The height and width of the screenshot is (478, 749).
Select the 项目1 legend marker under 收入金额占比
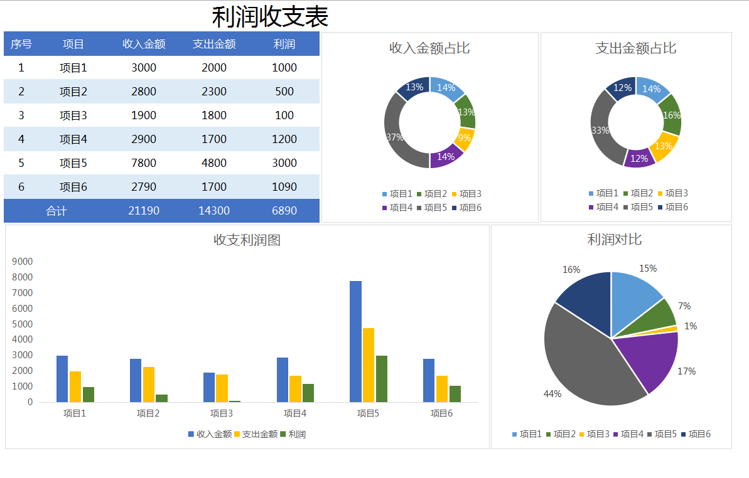pos(384,193)
